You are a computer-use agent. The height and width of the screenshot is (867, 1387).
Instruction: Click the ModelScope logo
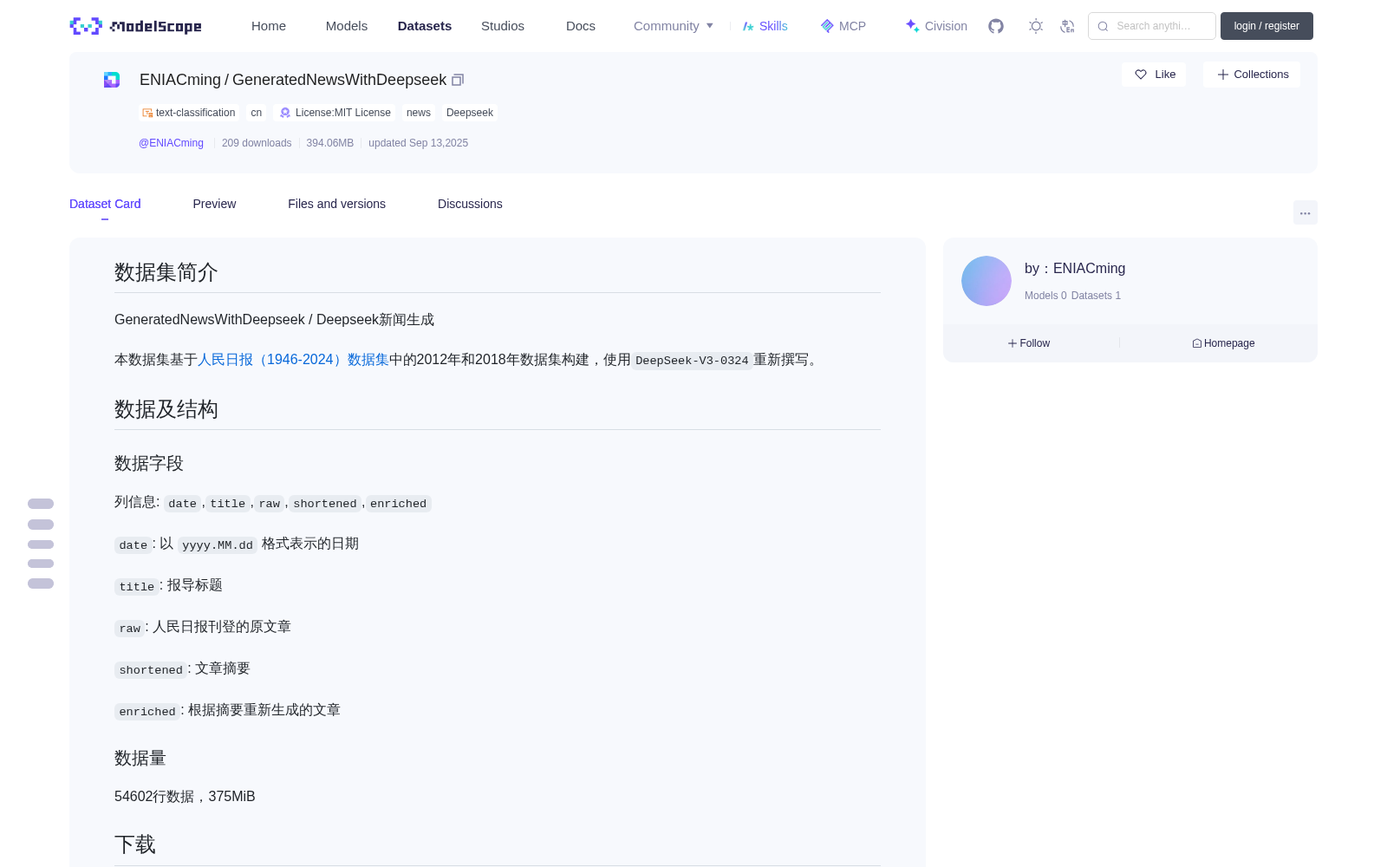point(135,26)
